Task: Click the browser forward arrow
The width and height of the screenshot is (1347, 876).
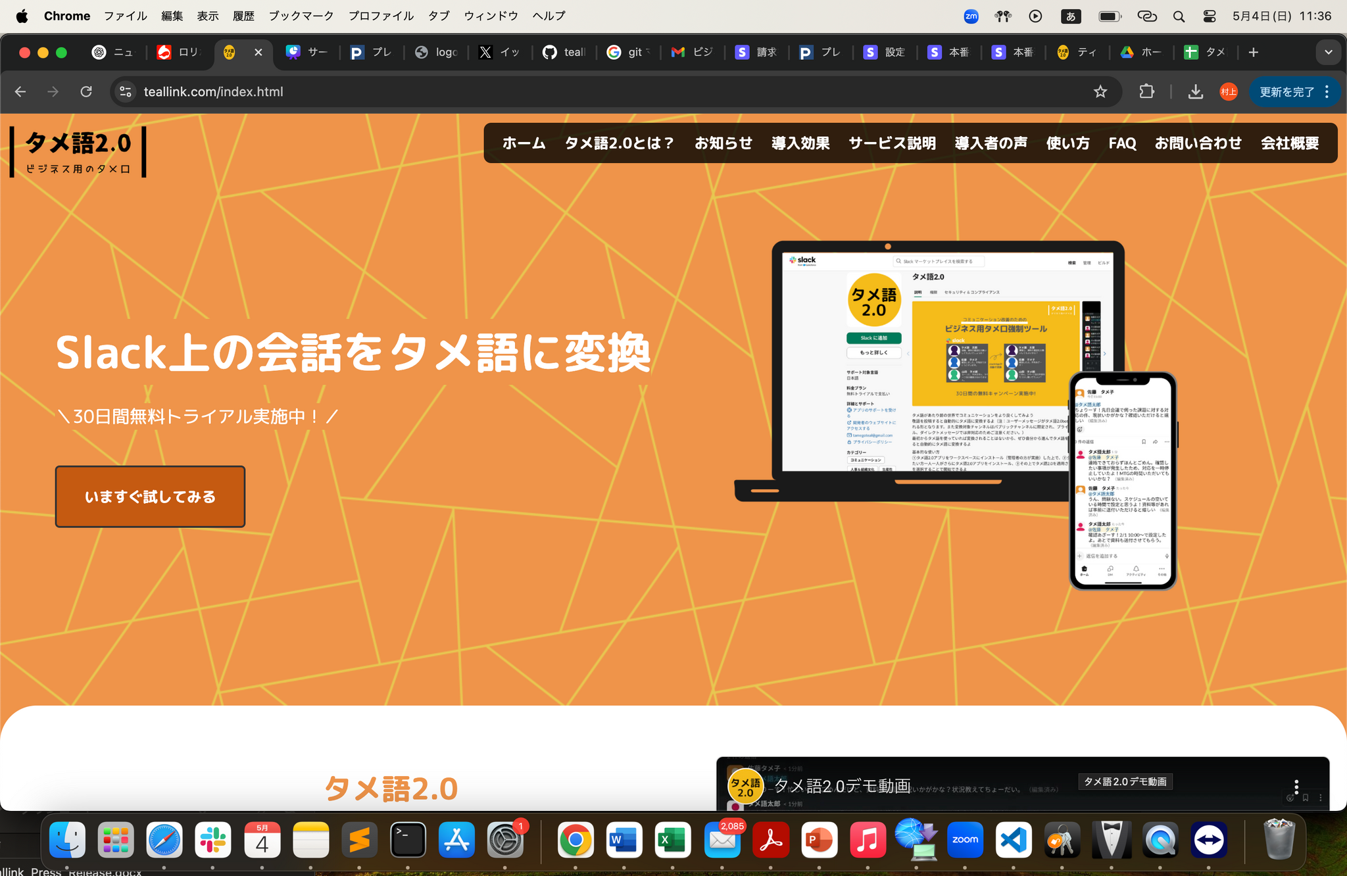Action: point(53,92)
